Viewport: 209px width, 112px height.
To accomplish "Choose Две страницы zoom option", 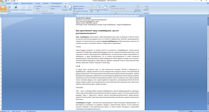I will 78,9.
